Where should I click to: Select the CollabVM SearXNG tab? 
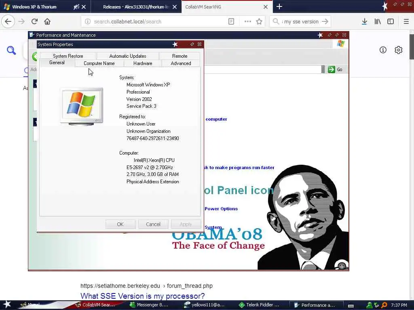pos(203,7)
